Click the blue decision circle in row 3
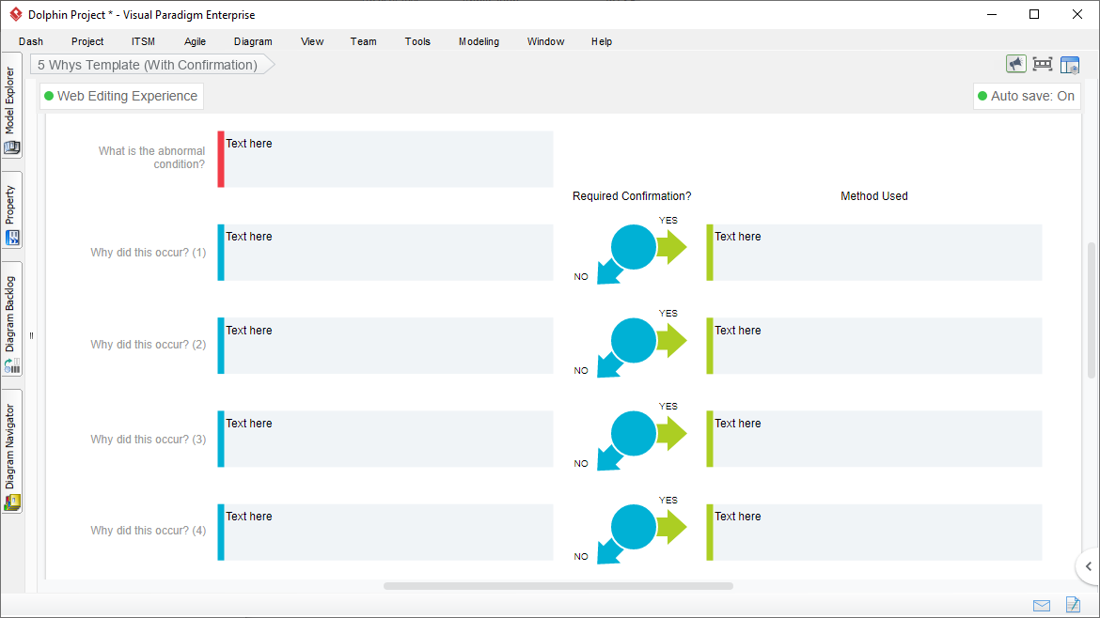Image resolution: width=1100 pixels, height=618 pixels. click(x=634, y=434)
